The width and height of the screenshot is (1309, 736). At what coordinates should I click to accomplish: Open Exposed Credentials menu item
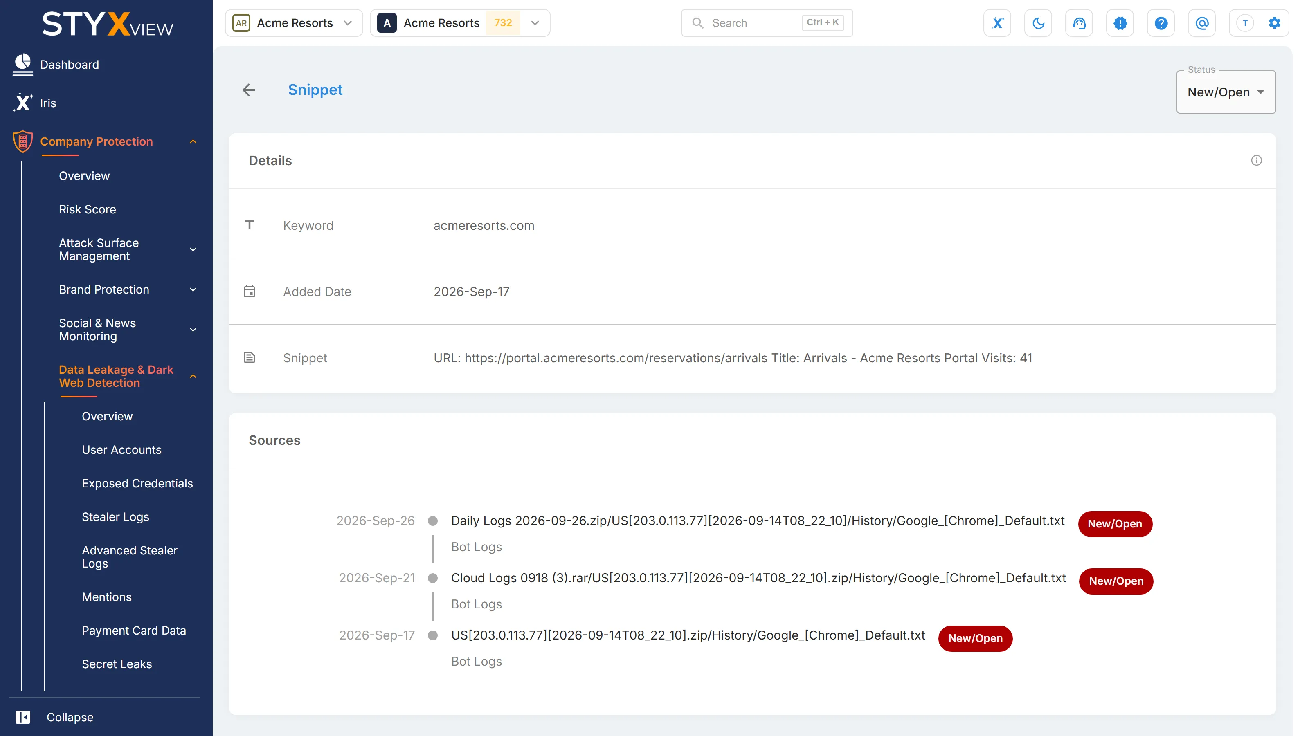click(x=137, y=483)
